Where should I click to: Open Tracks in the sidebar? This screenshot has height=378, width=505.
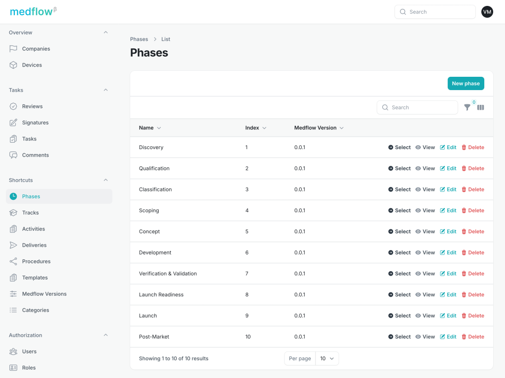coord(31,213)
